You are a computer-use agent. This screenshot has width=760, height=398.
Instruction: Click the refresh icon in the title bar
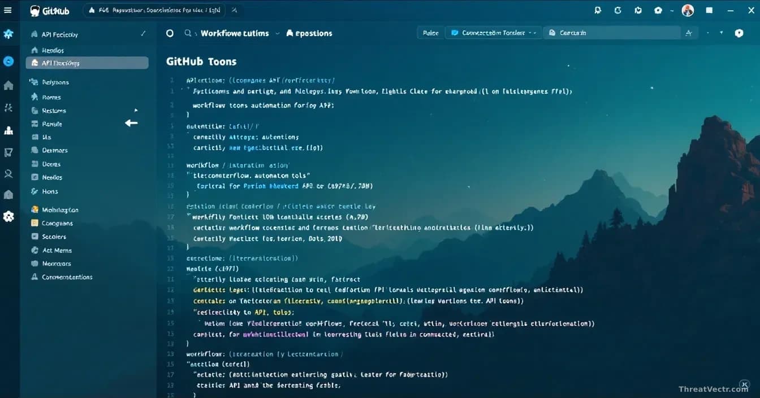coord(618,10)
